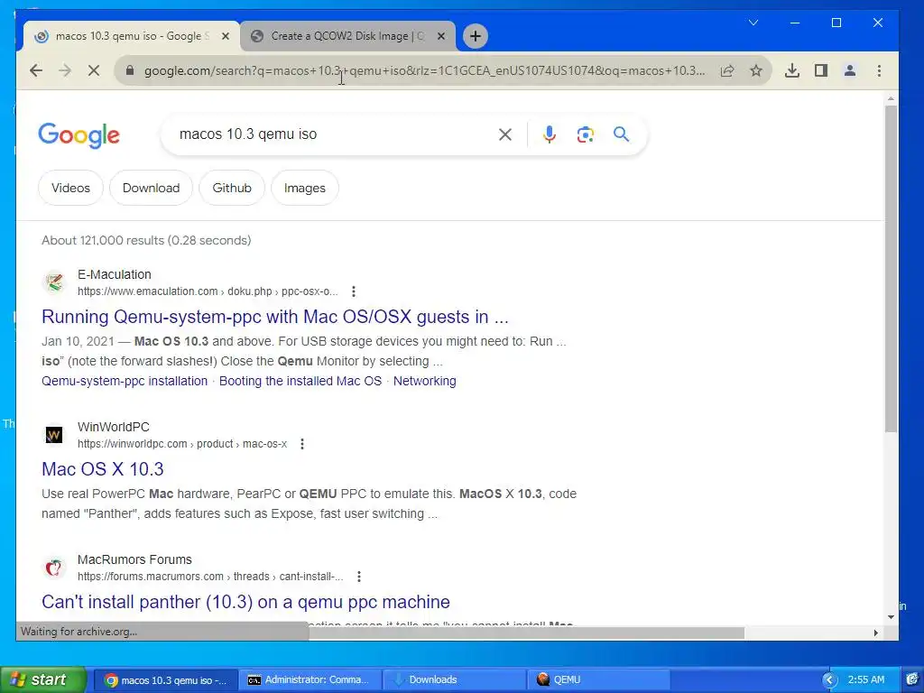Click the 'https://forums.macrumors.com' URL text
Viewport: 924px width, 693px height.
pos(151,577)
